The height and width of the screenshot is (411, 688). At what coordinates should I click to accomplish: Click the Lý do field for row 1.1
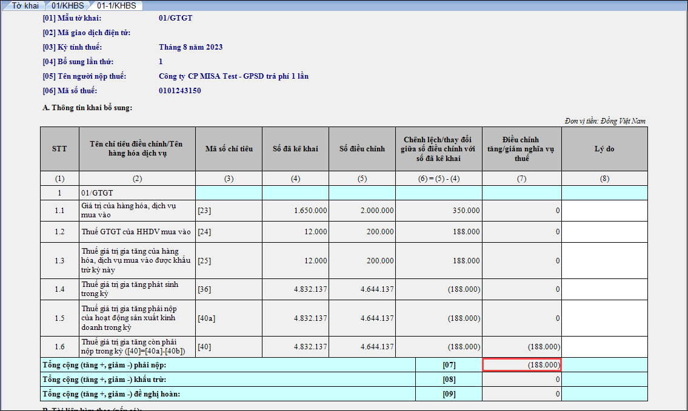coord(604,211)
